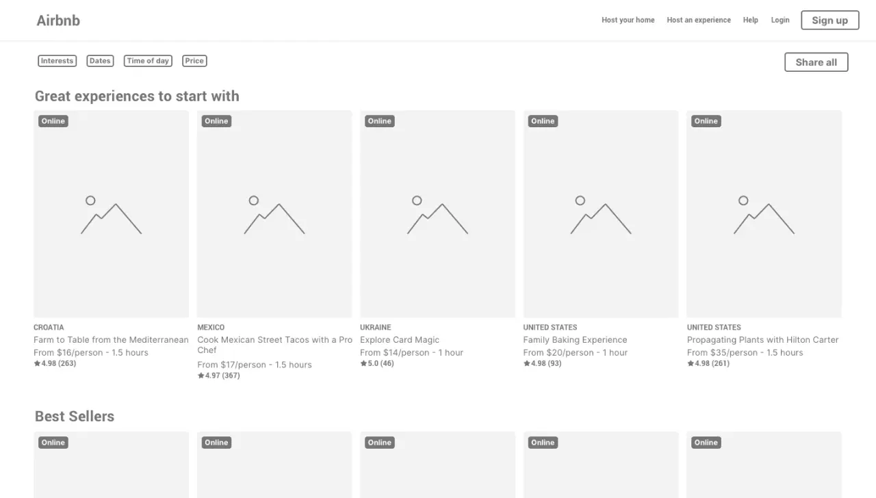Open Propagating Plants with Hilton Carter image
This screenshot has width=876, height=498.
point(764,214)
